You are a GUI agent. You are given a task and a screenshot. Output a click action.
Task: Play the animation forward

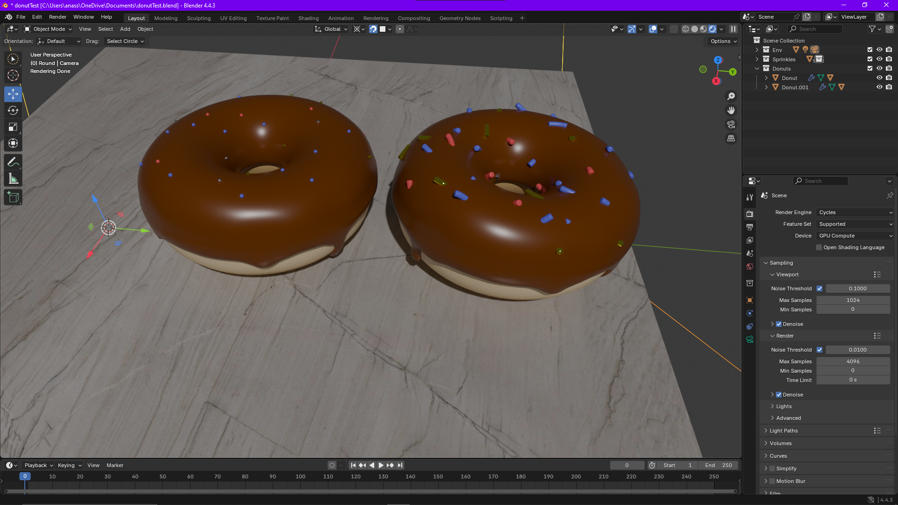click(381, 465)
